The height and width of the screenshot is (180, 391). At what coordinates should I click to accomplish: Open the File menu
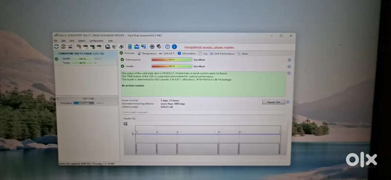56,41
